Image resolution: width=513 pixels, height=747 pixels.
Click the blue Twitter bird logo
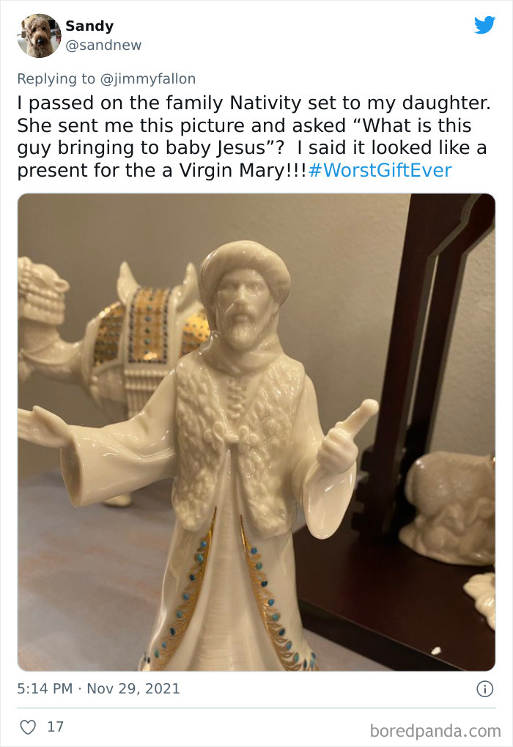coord(484,25)
